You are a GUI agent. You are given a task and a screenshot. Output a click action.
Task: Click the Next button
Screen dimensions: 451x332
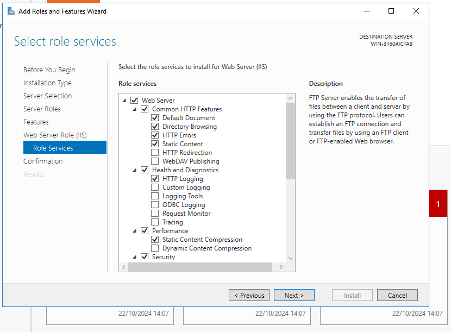tap(294, 295)
